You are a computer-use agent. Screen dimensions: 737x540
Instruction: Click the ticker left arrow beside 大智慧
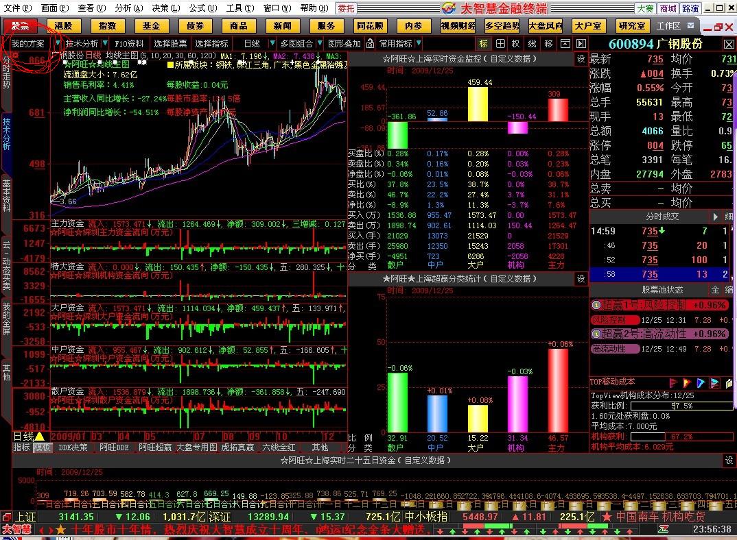tap(41, 530)
